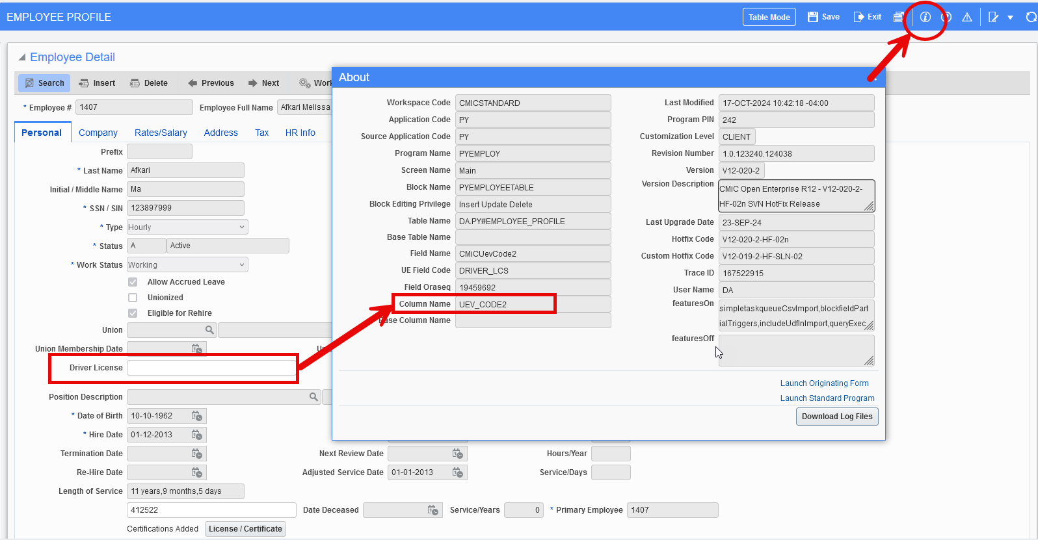Click the Insert record button

coord(97,83)
